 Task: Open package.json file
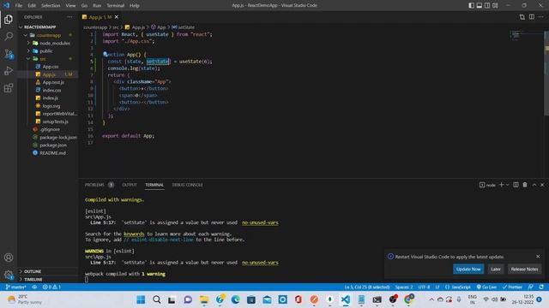click(x=53, y=145)
